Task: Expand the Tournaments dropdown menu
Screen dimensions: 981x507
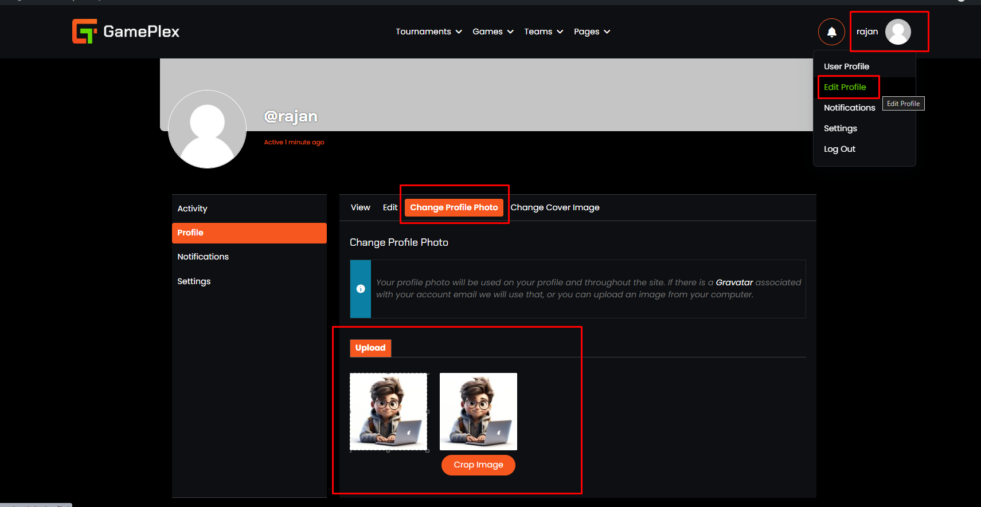Action: coord(428,32)
